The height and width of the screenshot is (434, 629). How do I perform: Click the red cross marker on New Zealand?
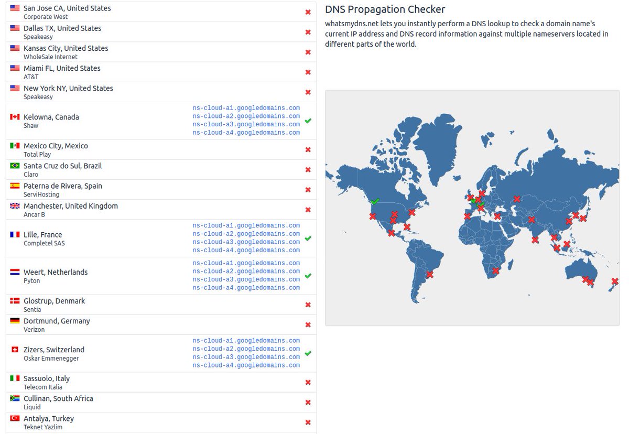pyautogui.click(x=614, y=282)
